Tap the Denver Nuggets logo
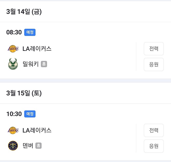The height and width of the screenshot is (162, 171). pos(13,145)
